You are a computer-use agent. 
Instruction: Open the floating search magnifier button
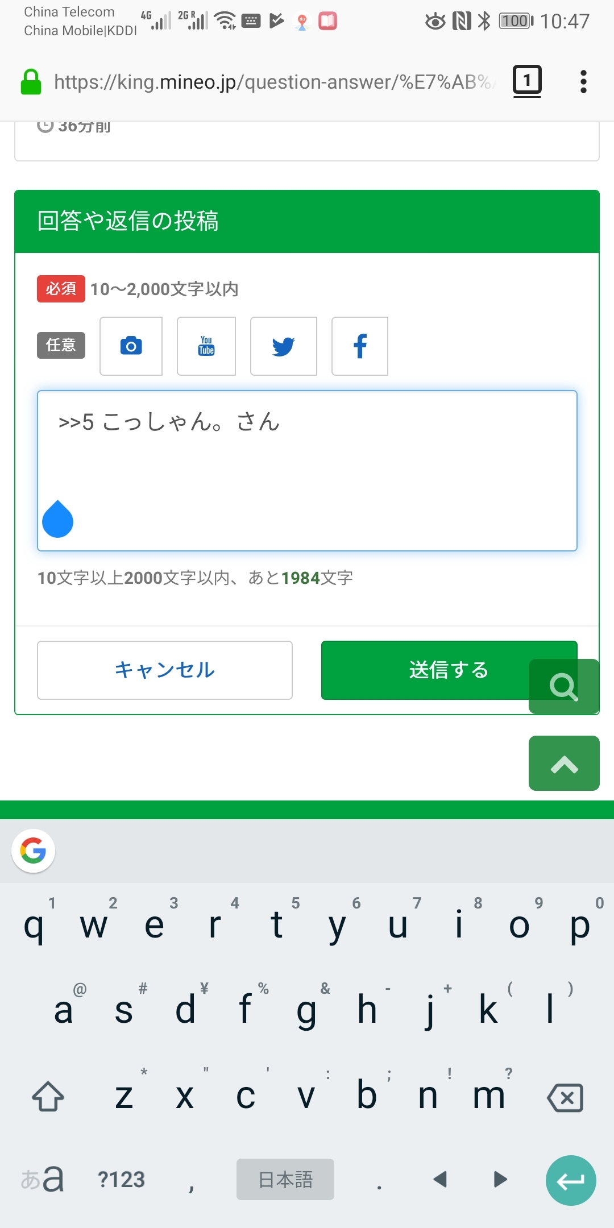(x=563, y=686)
